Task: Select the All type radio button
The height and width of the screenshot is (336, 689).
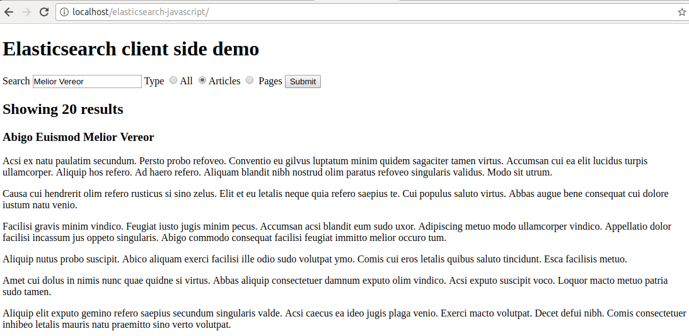Action: tap(173, 81)
